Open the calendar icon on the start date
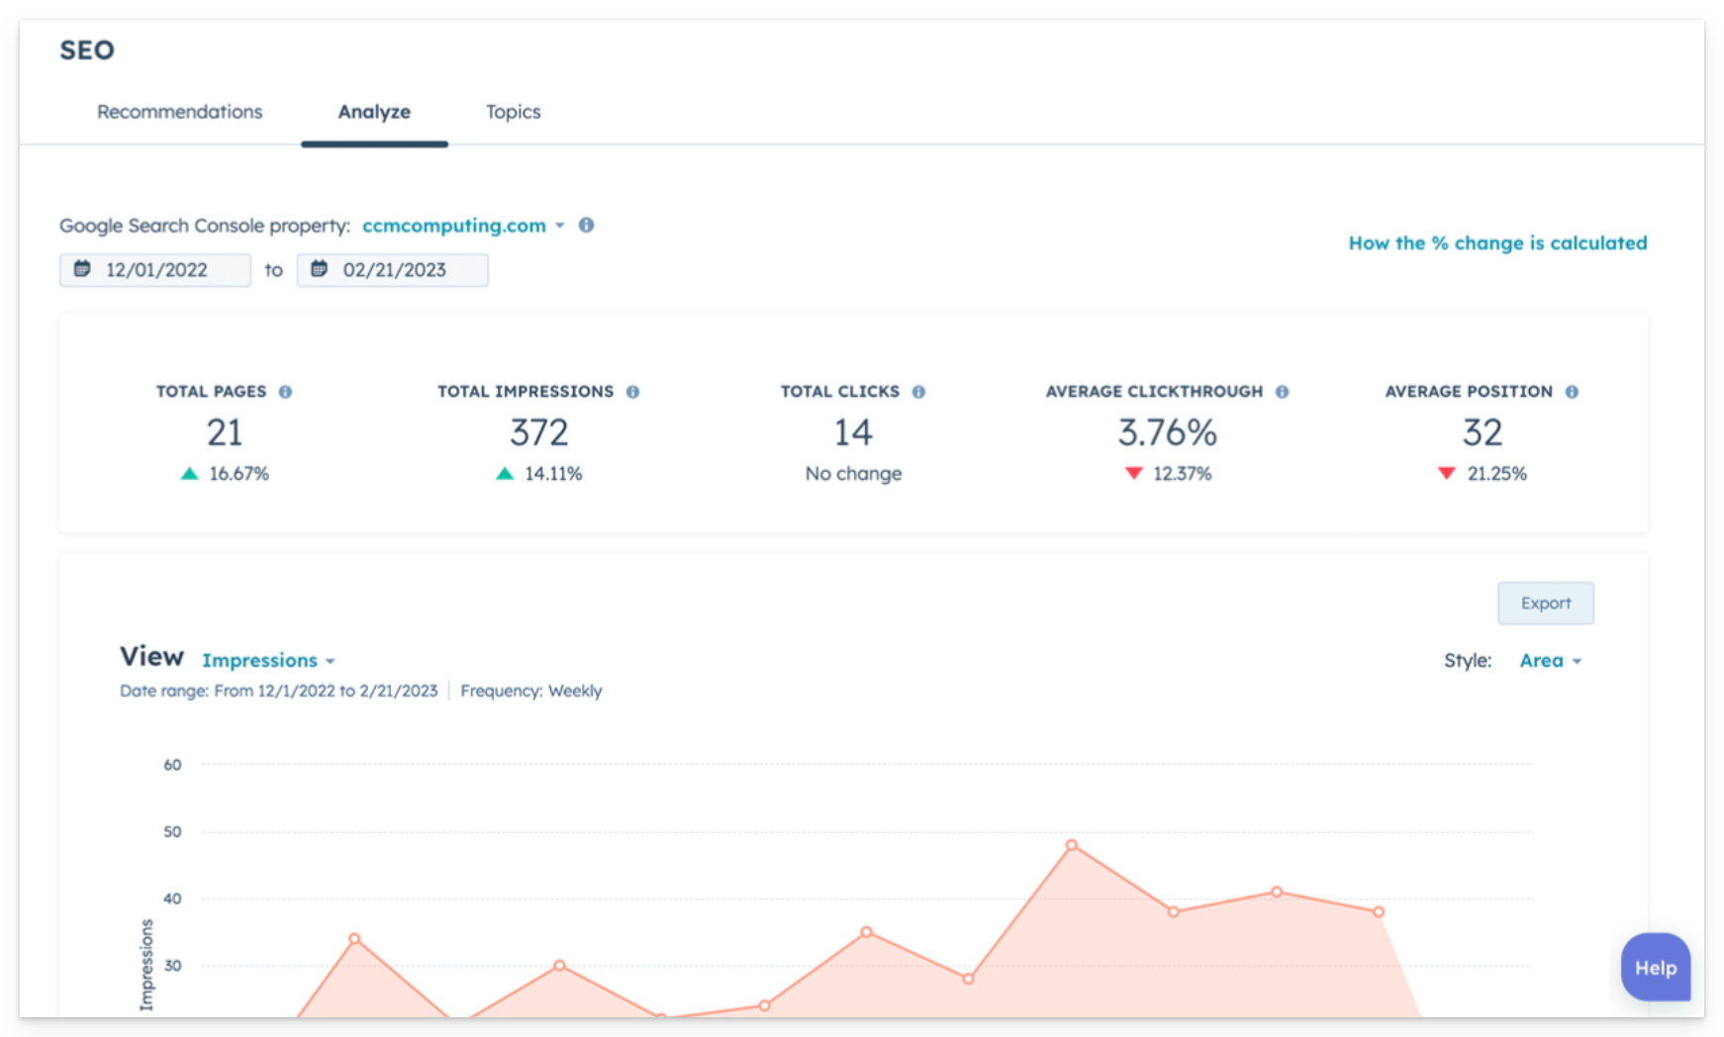 (x=83, y=268)
